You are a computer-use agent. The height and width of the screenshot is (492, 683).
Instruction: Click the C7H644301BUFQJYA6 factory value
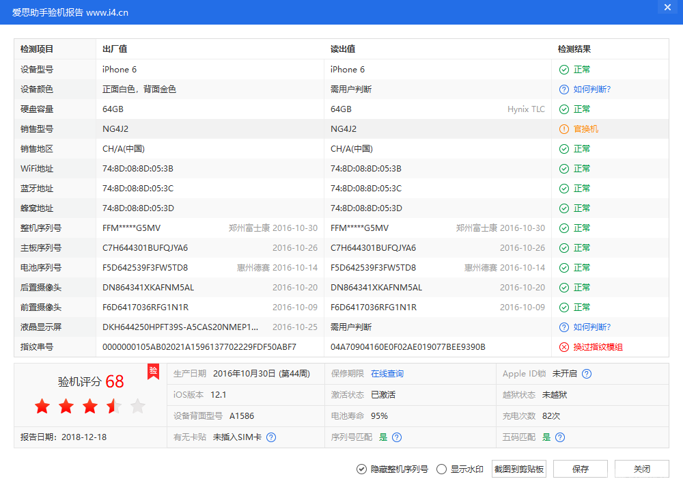pos(145,248)
